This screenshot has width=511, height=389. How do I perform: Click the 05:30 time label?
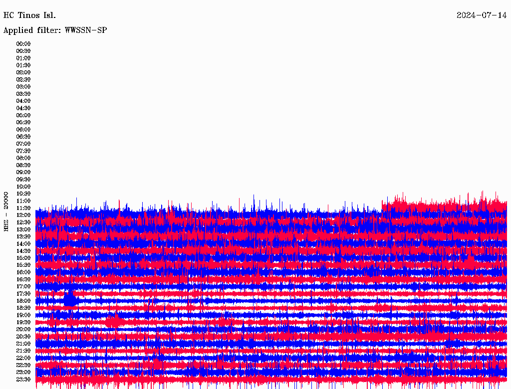pos(23,122)
